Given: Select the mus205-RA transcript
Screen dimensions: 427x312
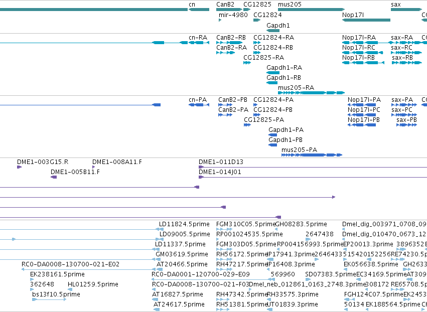Looking at the screenshot, I should [x=311, y=93].
